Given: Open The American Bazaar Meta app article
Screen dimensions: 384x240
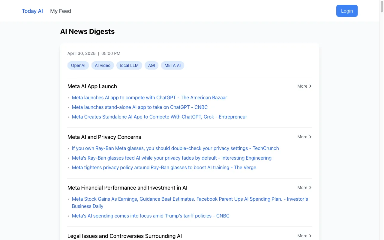Looking at the screenshot, I should (x=149, y=97).
